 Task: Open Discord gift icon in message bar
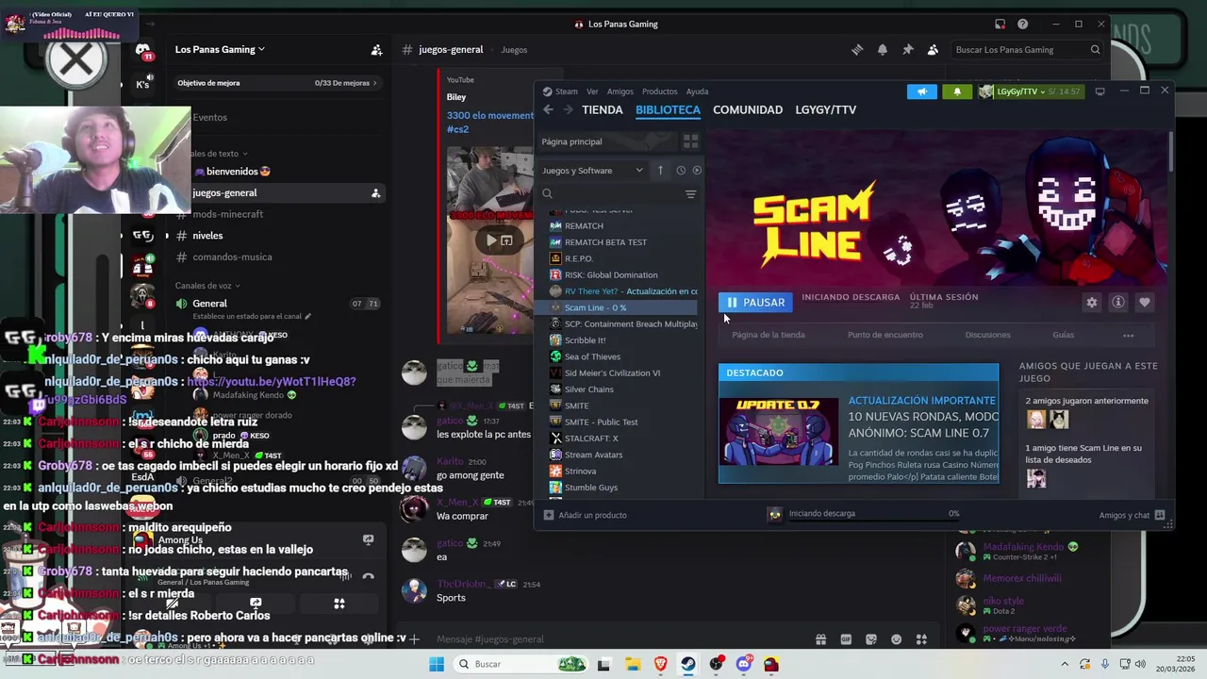pyautogui.click(x=820, y=639)
